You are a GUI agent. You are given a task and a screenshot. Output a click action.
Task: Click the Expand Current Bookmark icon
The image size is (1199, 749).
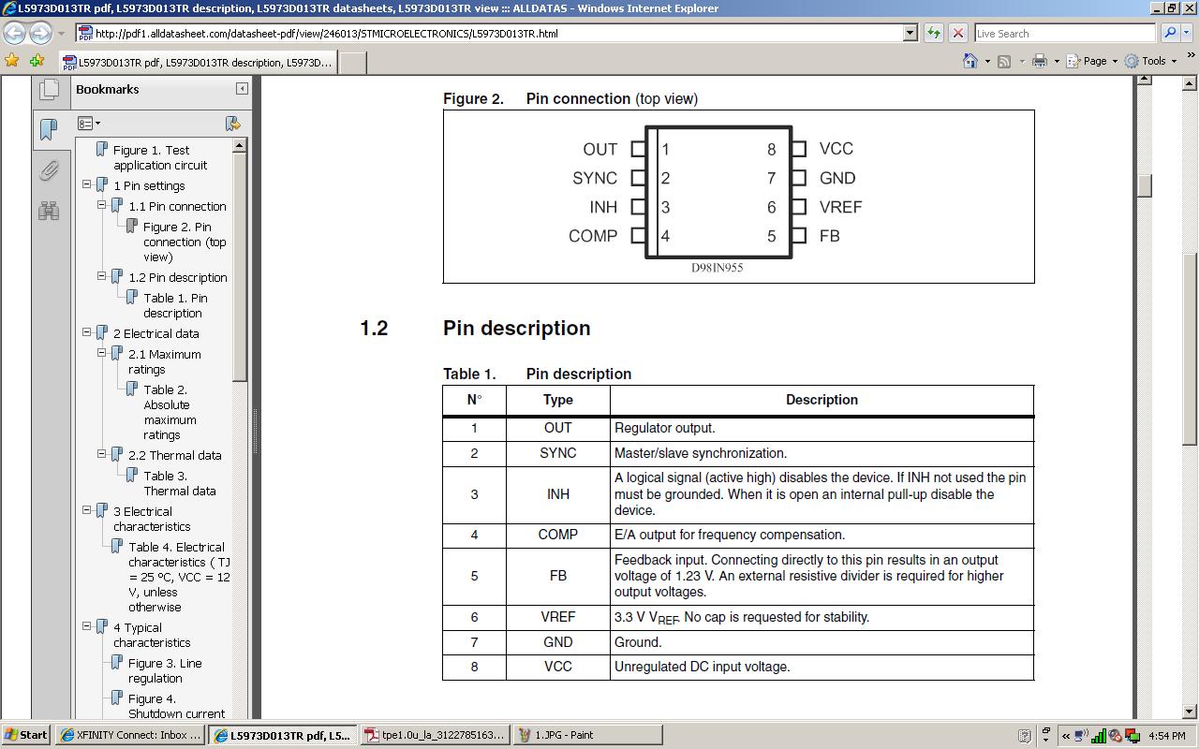point(233,124)
